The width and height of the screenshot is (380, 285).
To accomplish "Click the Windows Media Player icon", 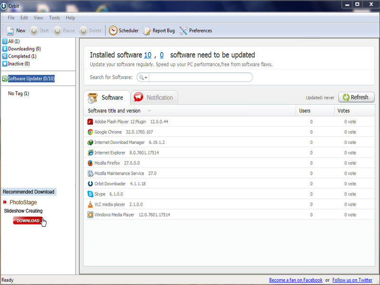I will click(90, 215).
